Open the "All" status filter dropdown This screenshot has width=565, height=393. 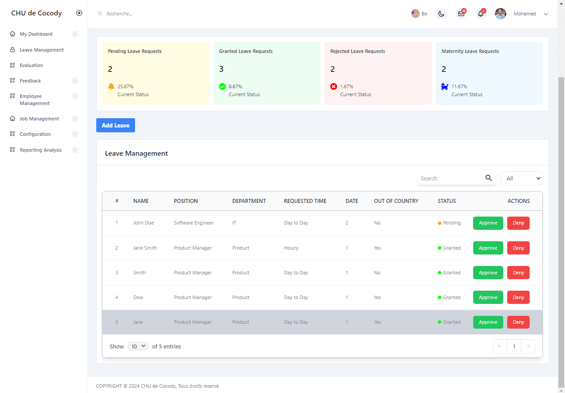click(521, 178)
